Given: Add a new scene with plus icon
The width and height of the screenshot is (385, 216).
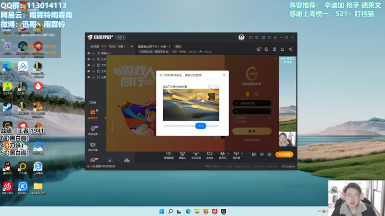Looking at the screenshot, I should tap(131, 46).
